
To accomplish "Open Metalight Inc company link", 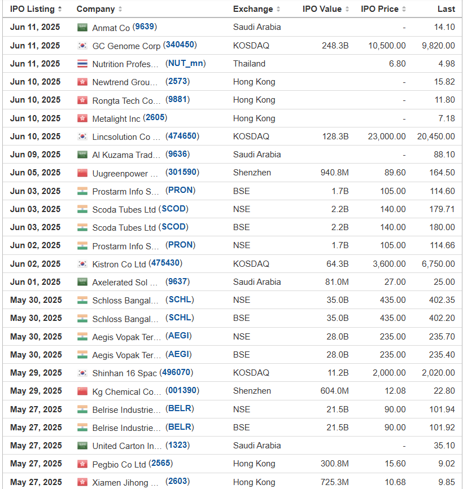I will coord(116,119).
